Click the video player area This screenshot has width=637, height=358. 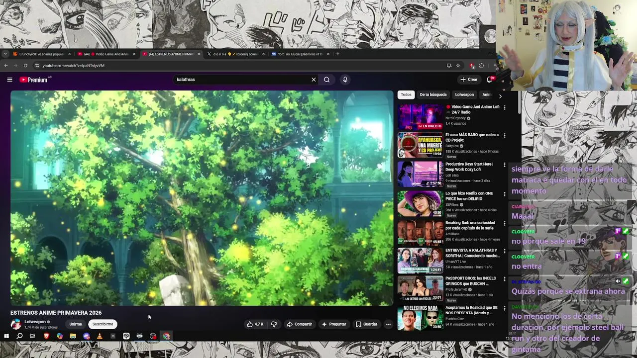[202, 198]
